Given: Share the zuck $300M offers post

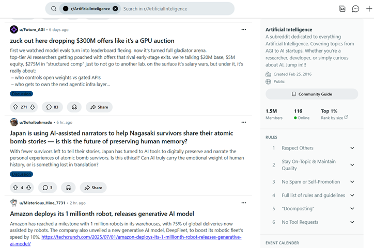Looking at the screenshot, I should tap(99, 107).
